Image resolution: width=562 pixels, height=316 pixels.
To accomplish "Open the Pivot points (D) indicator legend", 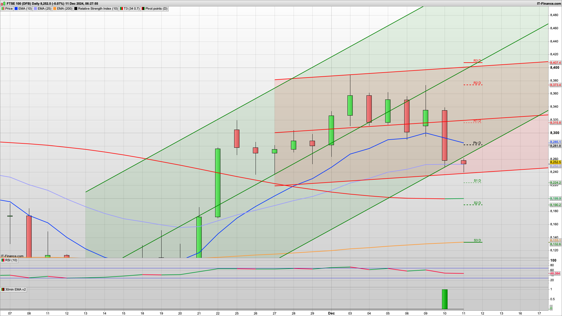I will point(155,9).
